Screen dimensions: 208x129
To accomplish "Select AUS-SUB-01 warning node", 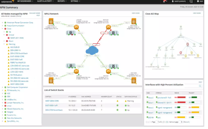I will coord(15,47).
